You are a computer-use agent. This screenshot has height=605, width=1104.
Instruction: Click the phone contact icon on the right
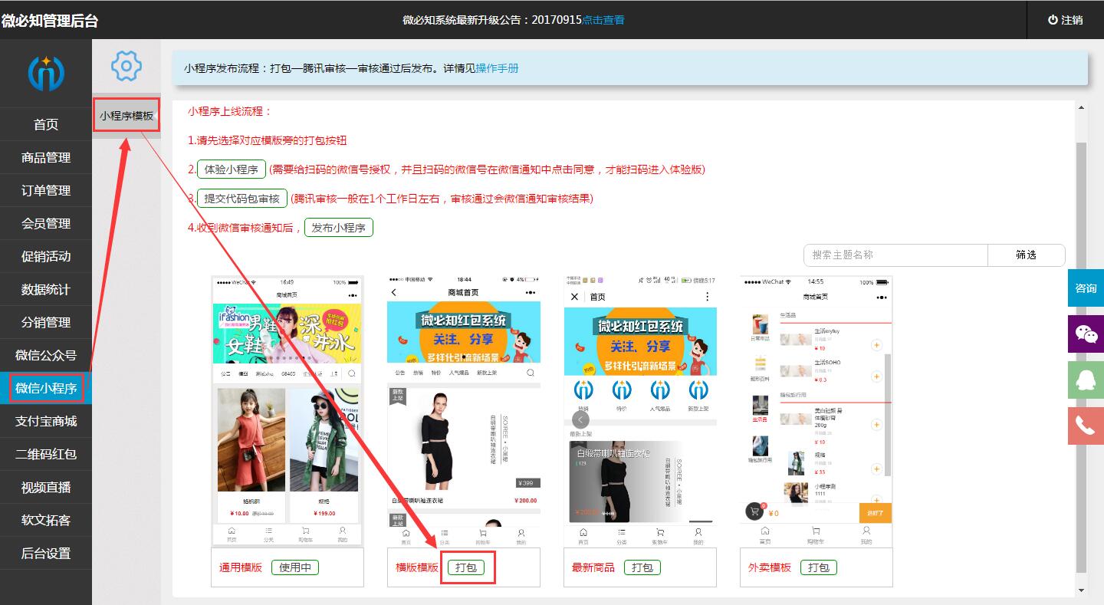tap(1085, 426)
